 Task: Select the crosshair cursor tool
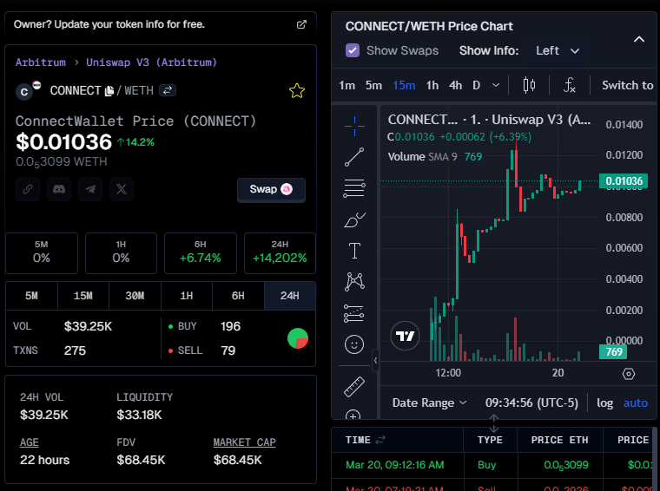[354, 126]
